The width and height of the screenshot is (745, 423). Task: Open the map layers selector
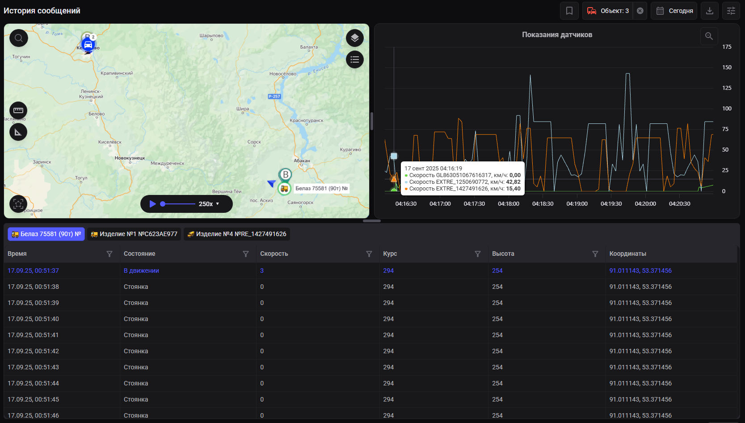click(354, 38)
